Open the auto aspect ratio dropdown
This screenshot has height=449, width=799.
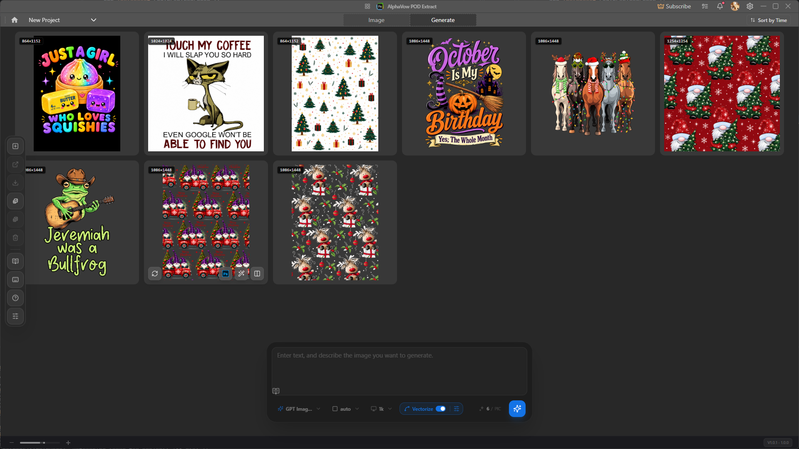point(346,409)
